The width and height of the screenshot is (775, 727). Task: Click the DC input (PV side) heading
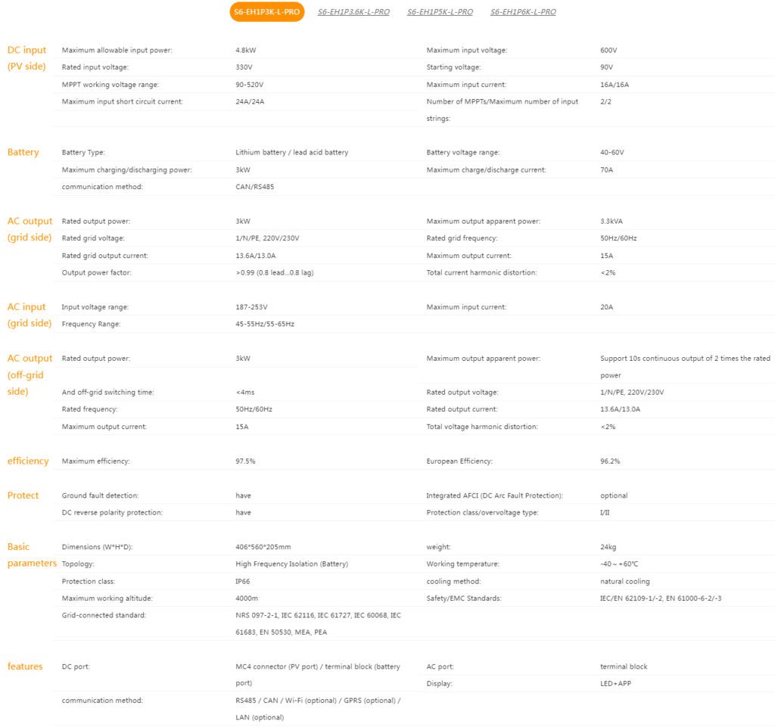coord(26,58)
